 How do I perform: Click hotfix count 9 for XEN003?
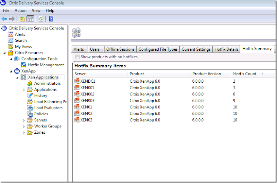[x=234, y=101]
